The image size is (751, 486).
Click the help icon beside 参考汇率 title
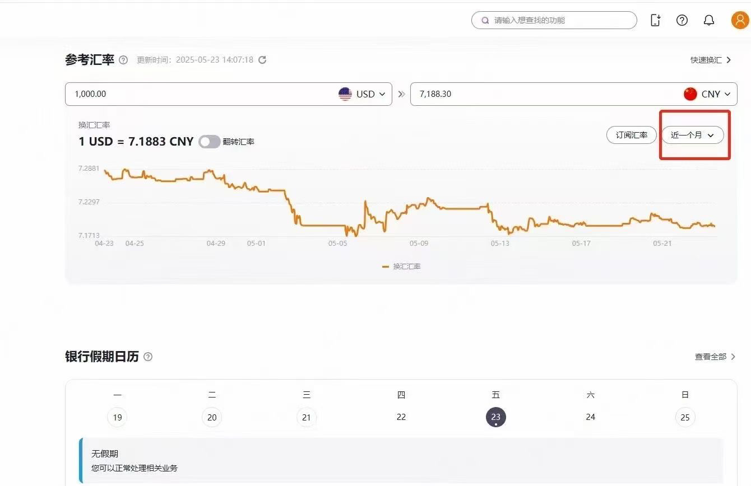[x=123, y=60]
